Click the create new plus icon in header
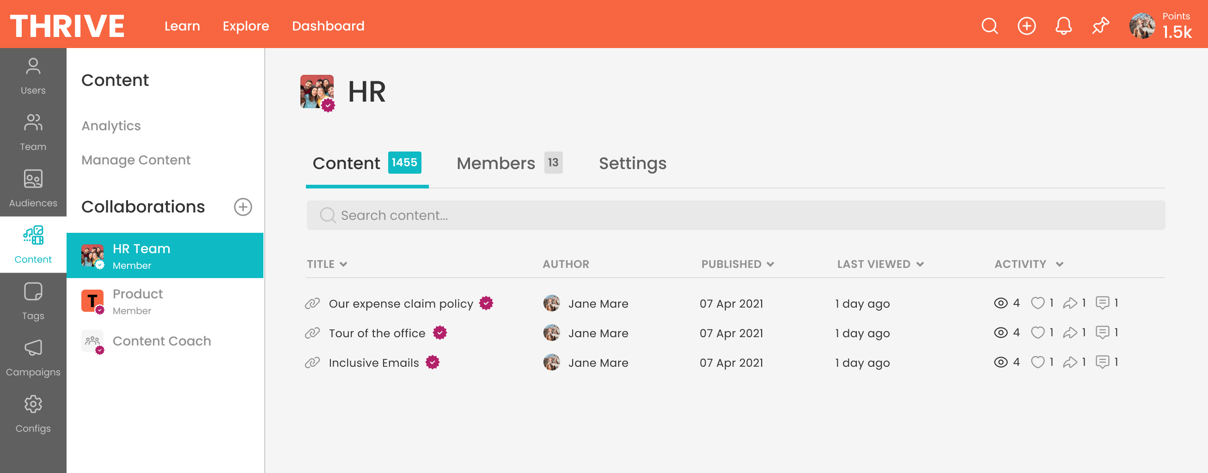Image resolution: width=1208 pixels, height=473 pixels. pos(1026,26)
